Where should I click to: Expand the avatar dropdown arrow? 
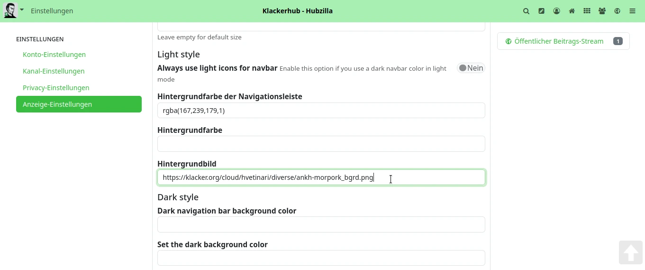(22, 9)
